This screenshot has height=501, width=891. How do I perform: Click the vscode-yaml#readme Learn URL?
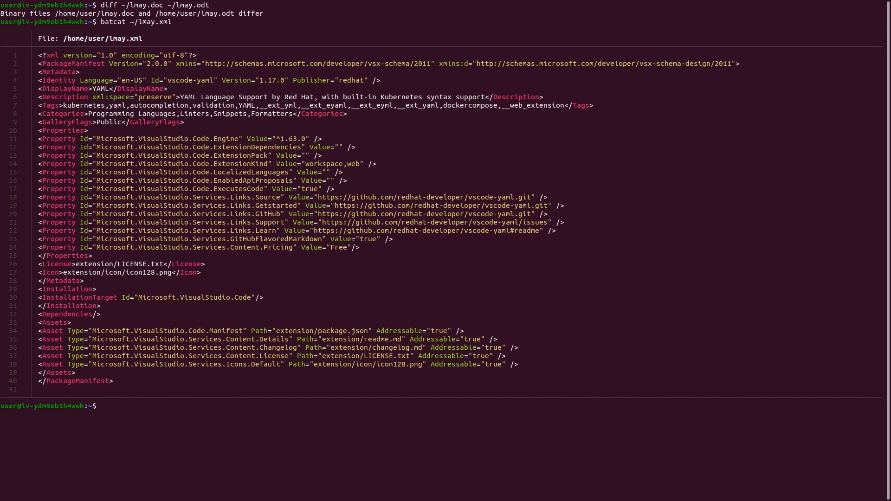pyautogui.click(x=426, y=231)
